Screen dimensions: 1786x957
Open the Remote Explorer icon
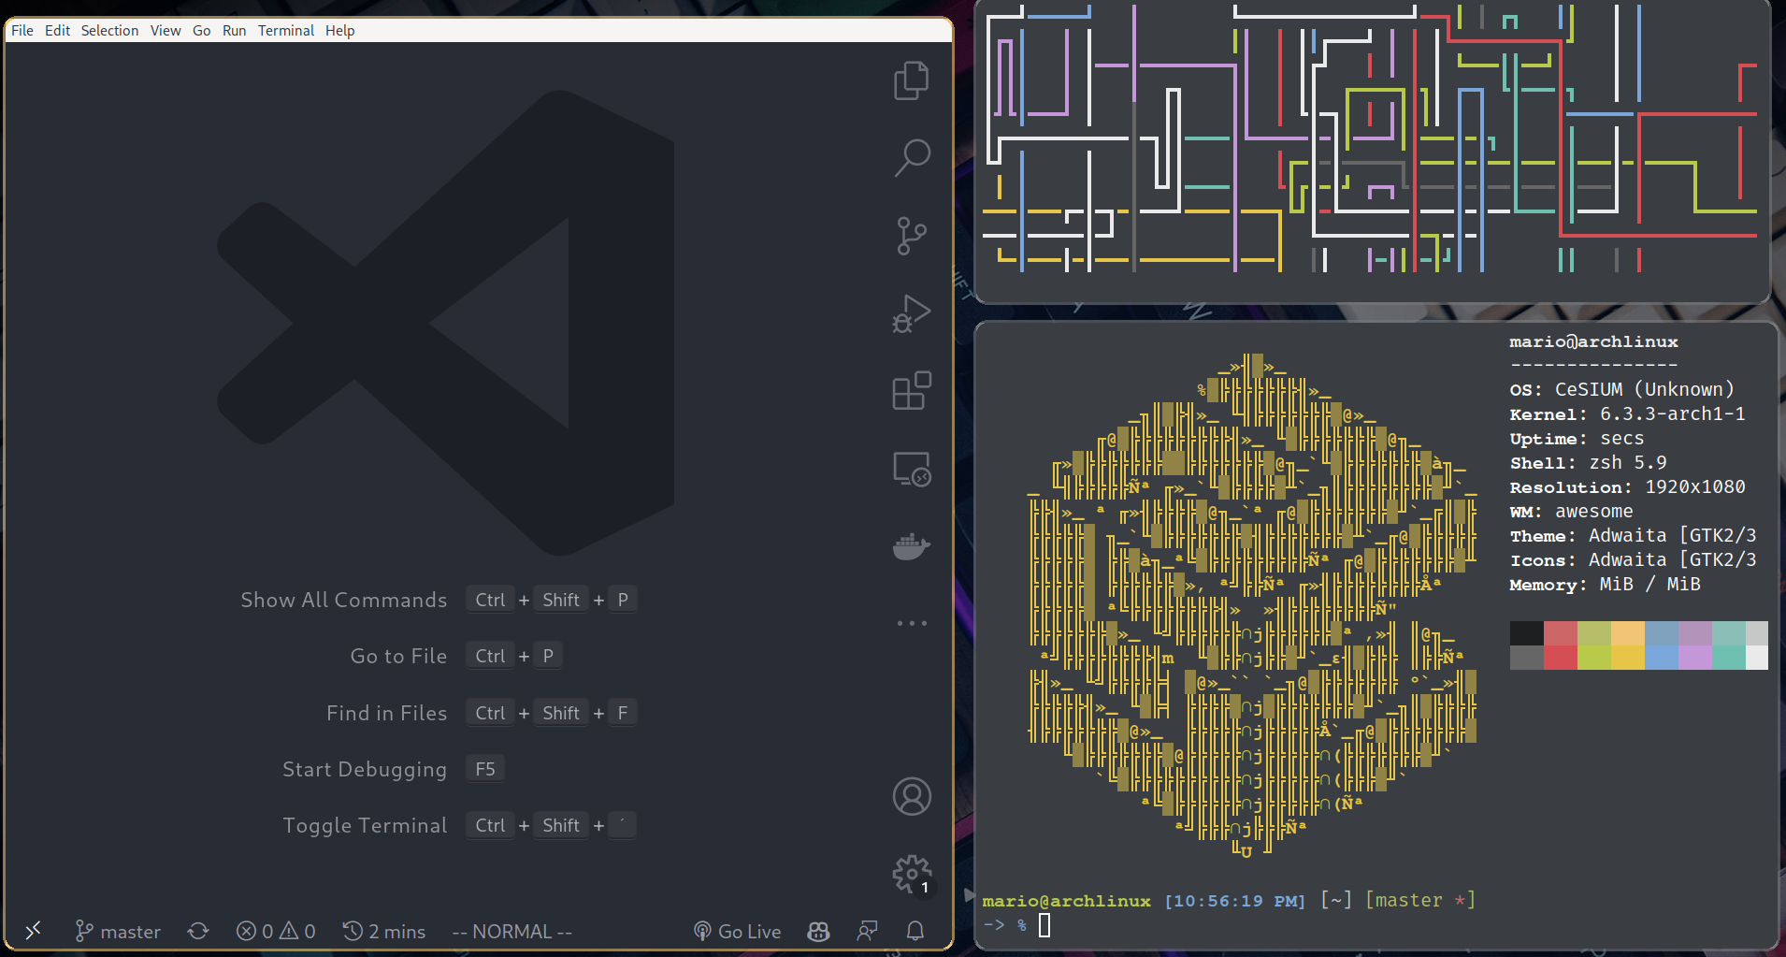[912, 469]
